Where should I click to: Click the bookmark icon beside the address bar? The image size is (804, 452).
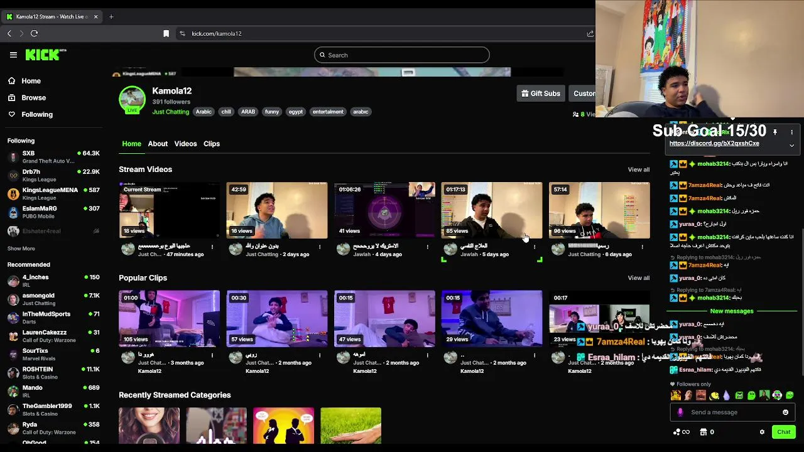(166, 33)
